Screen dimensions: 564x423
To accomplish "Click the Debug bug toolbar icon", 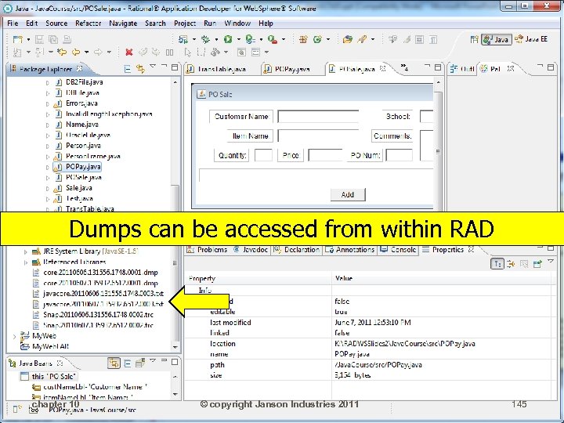I will (205, 39).
